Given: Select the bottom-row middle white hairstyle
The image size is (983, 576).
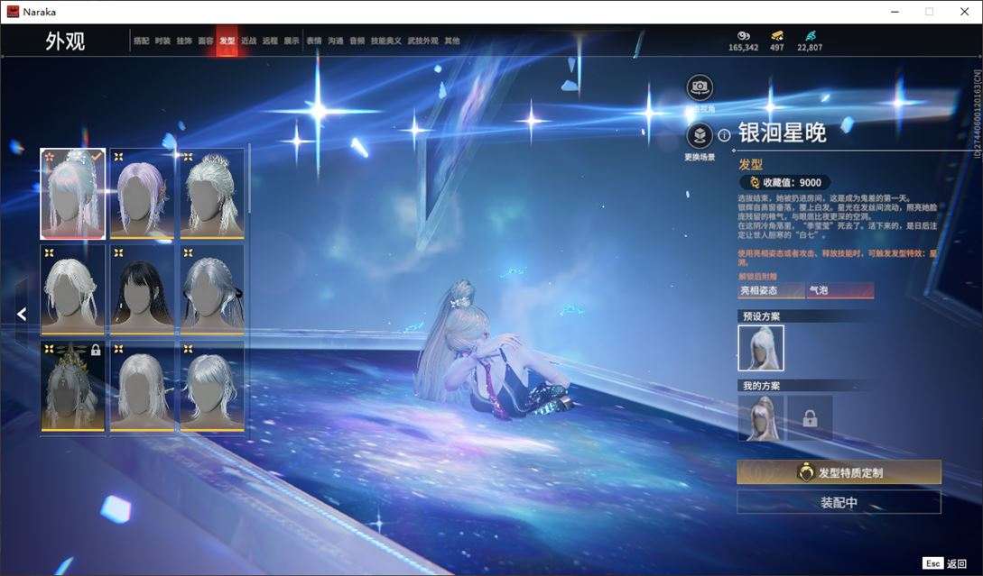Looking at the screenshot, I should tap(143, 387).
